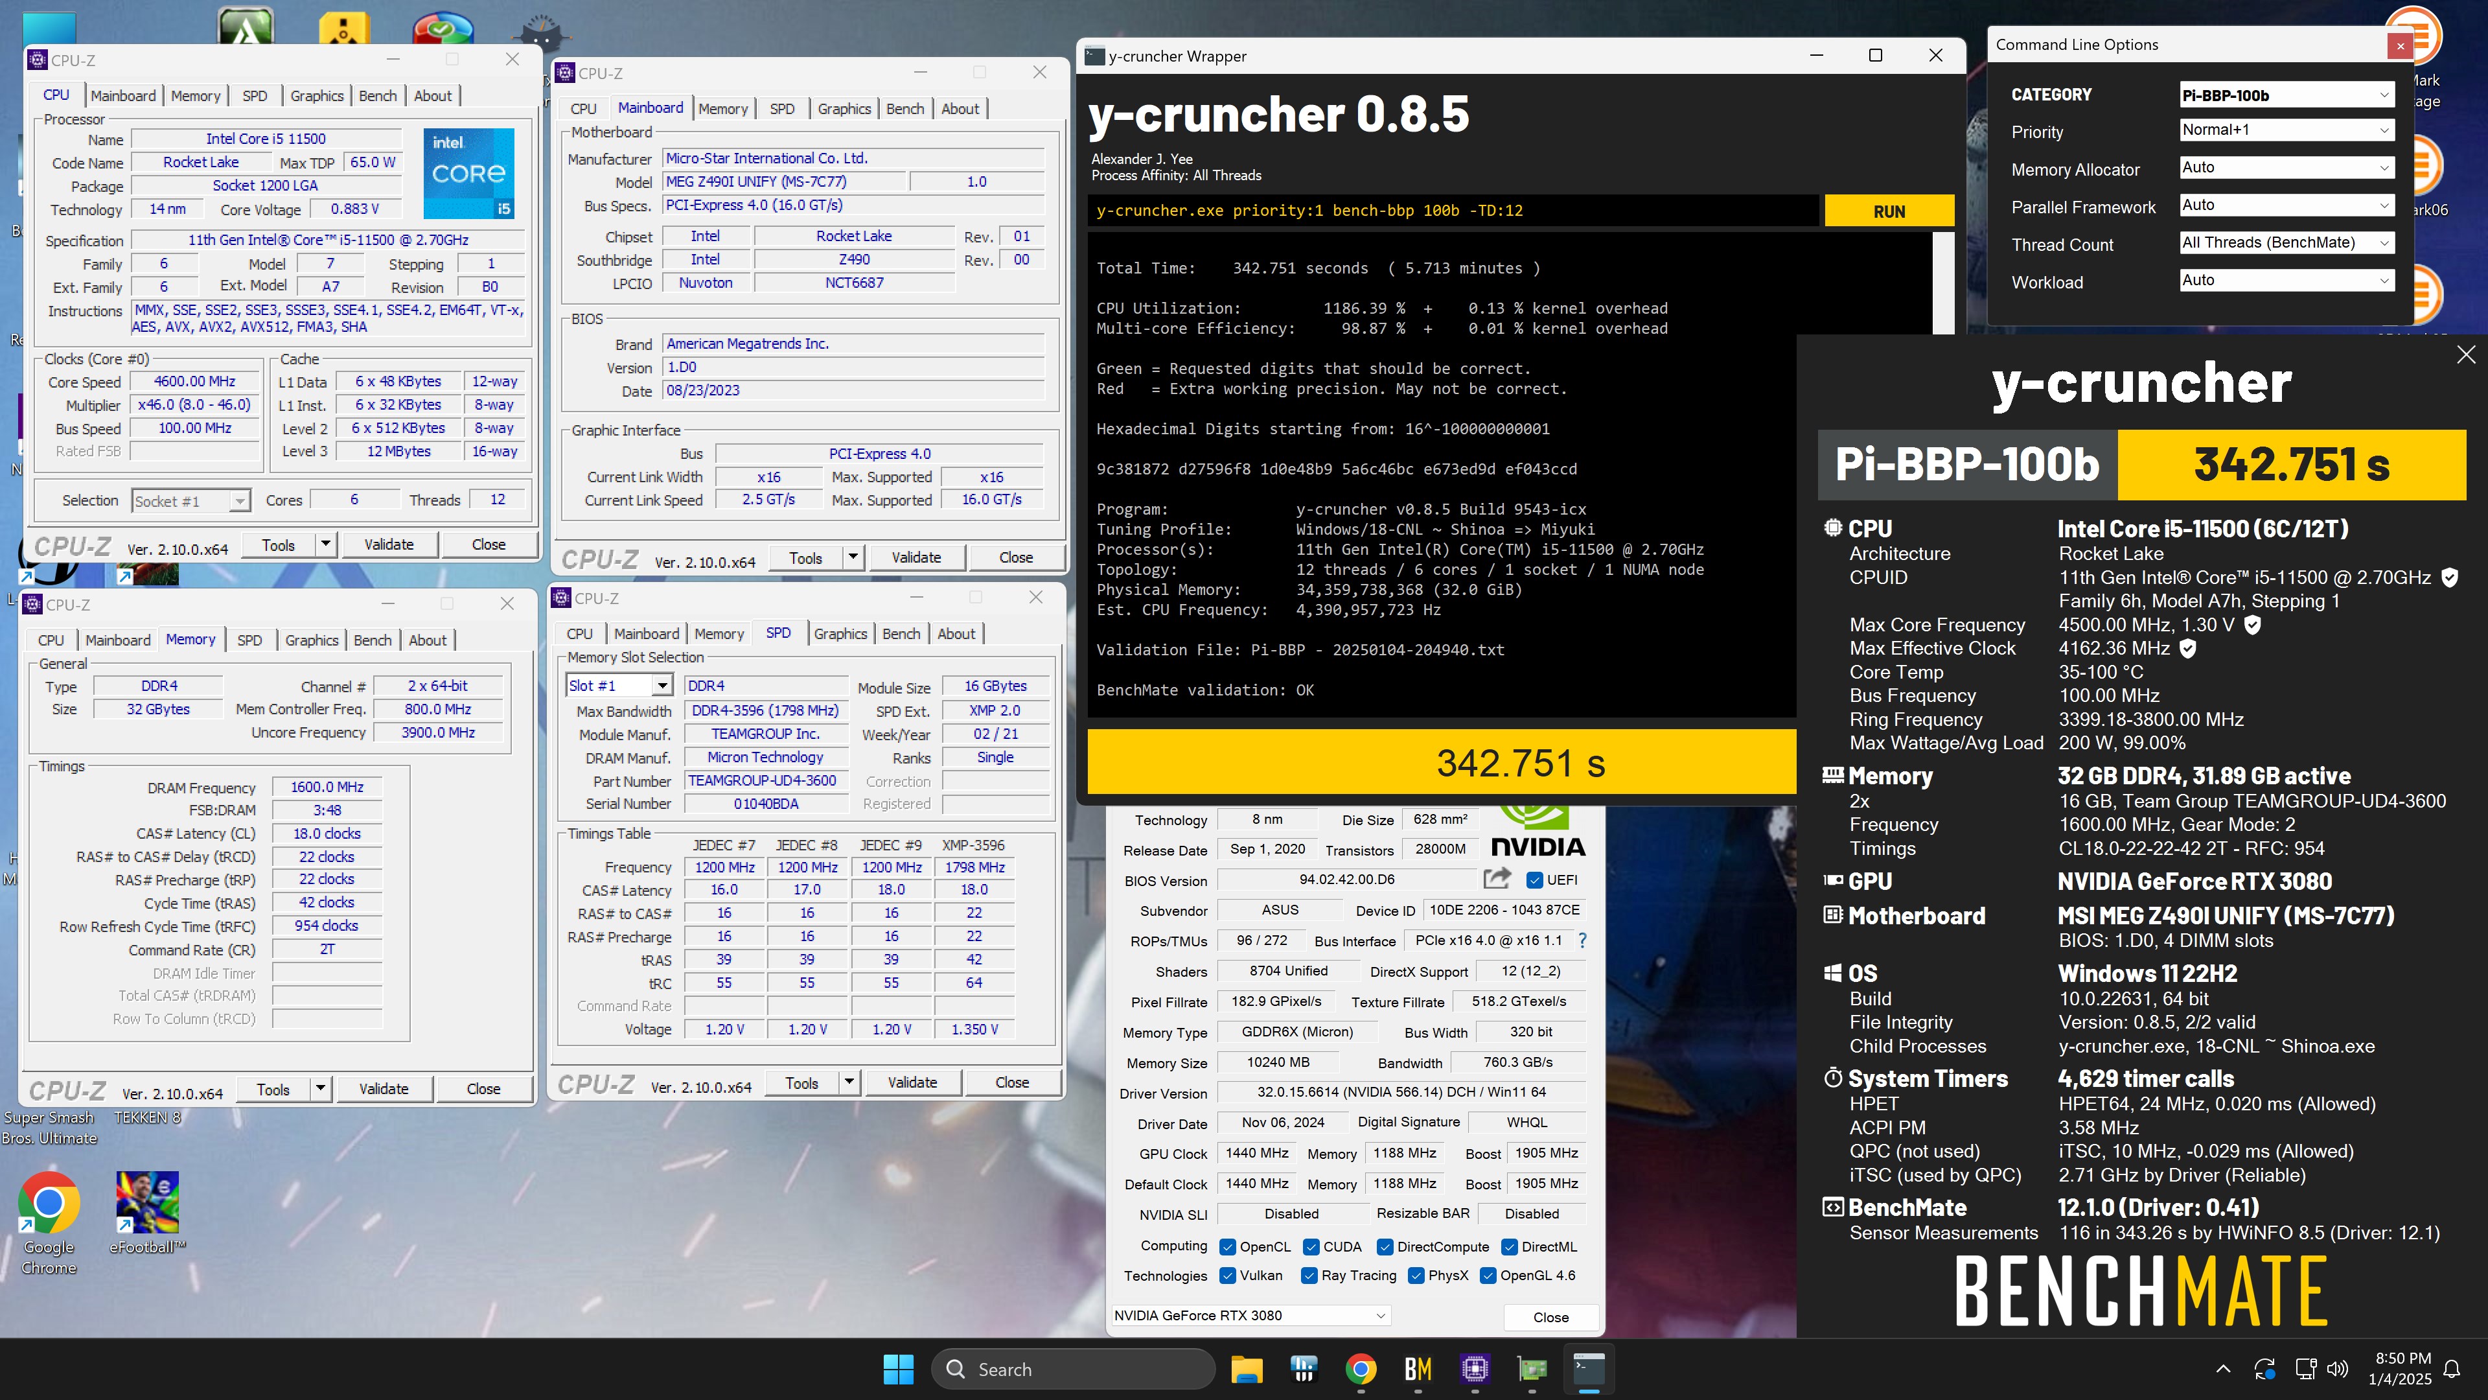Toggle the Vulkan checkbox

1228,1276
